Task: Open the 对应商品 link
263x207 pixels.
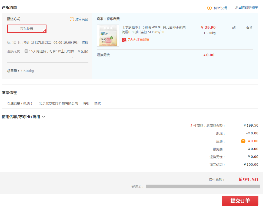Action: (x=82, y=19)
